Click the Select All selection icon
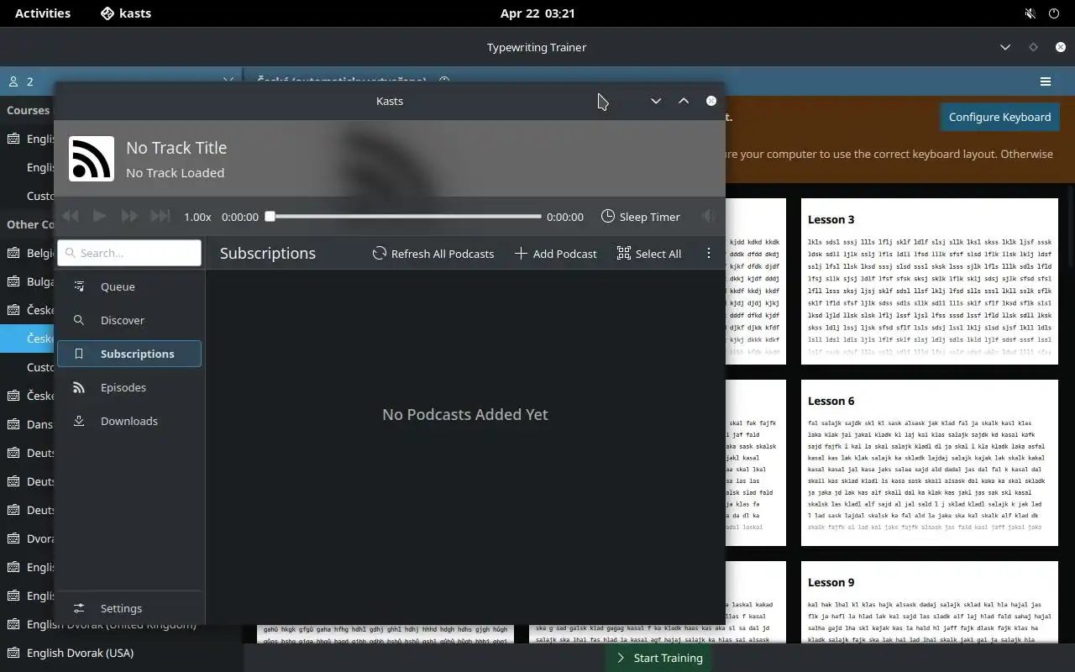Image resolution: width=1075 pixels, height=672 pixels. [x=623, y=254]
